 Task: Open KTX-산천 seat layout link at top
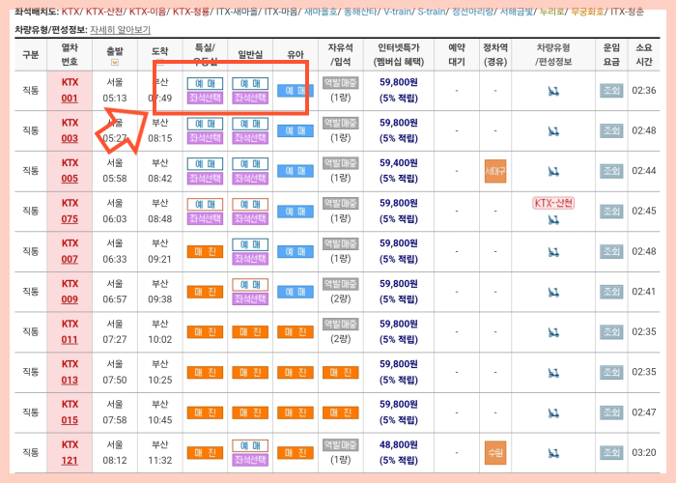coord(104,12)
